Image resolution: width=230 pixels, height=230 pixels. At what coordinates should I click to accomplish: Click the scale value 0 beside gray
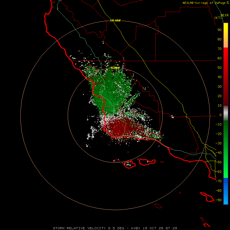click(x=220, y=115)
